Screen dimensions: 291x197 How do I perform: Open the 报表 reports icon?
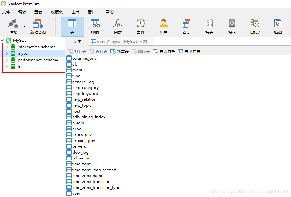(x=209, y=23)
